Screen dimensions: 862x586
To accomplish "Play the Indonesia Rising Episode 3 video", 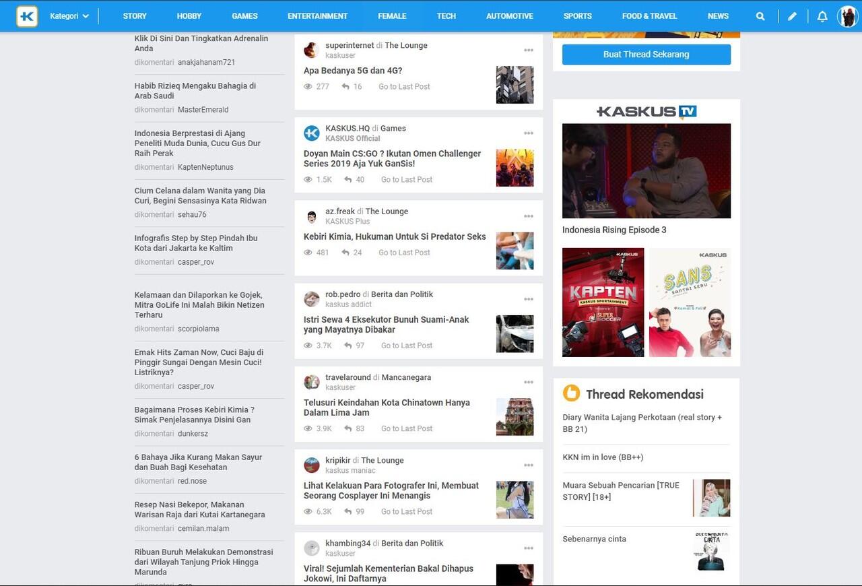I will click(x=646, y=170).
